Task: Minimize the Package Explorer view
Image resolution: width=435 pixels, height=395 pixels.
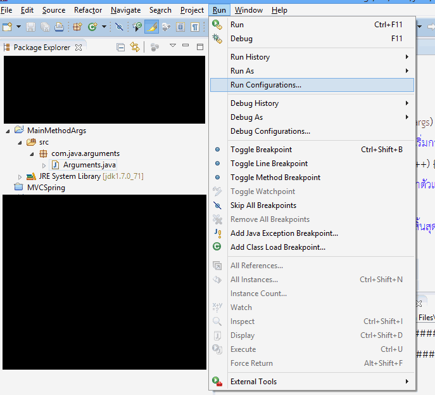Action: (186, 45)
